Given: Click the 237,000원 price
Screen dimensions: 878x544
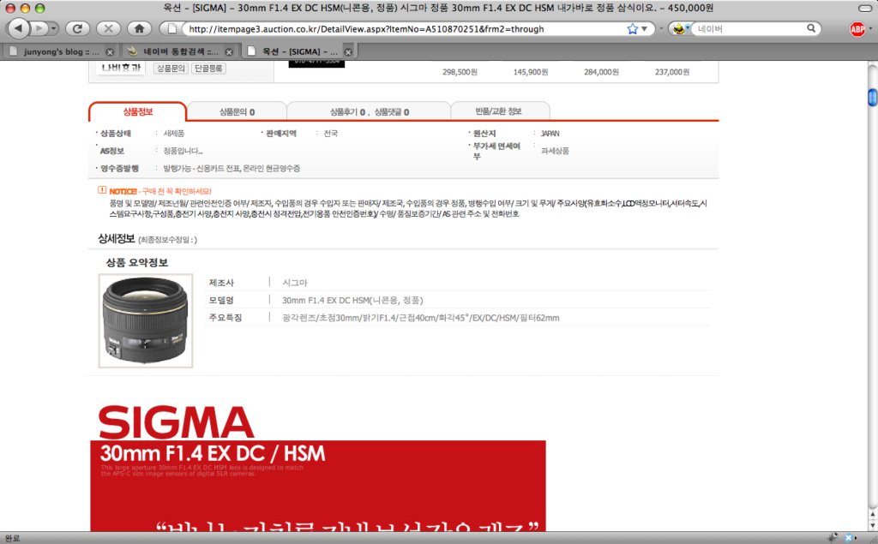Looking at the screenshot, I should point(672,72).
